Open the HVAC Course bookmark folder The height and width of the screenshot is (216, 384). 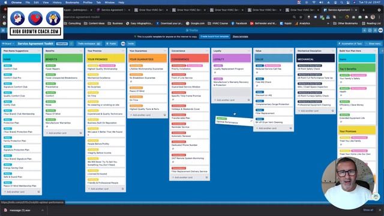tap(218, 23)
